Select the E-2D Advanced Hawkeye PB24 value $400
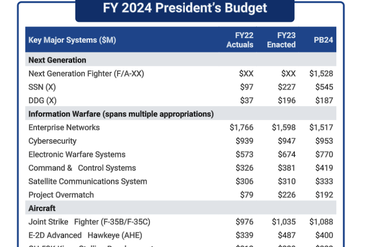371x247 pixels. point(324,235)
